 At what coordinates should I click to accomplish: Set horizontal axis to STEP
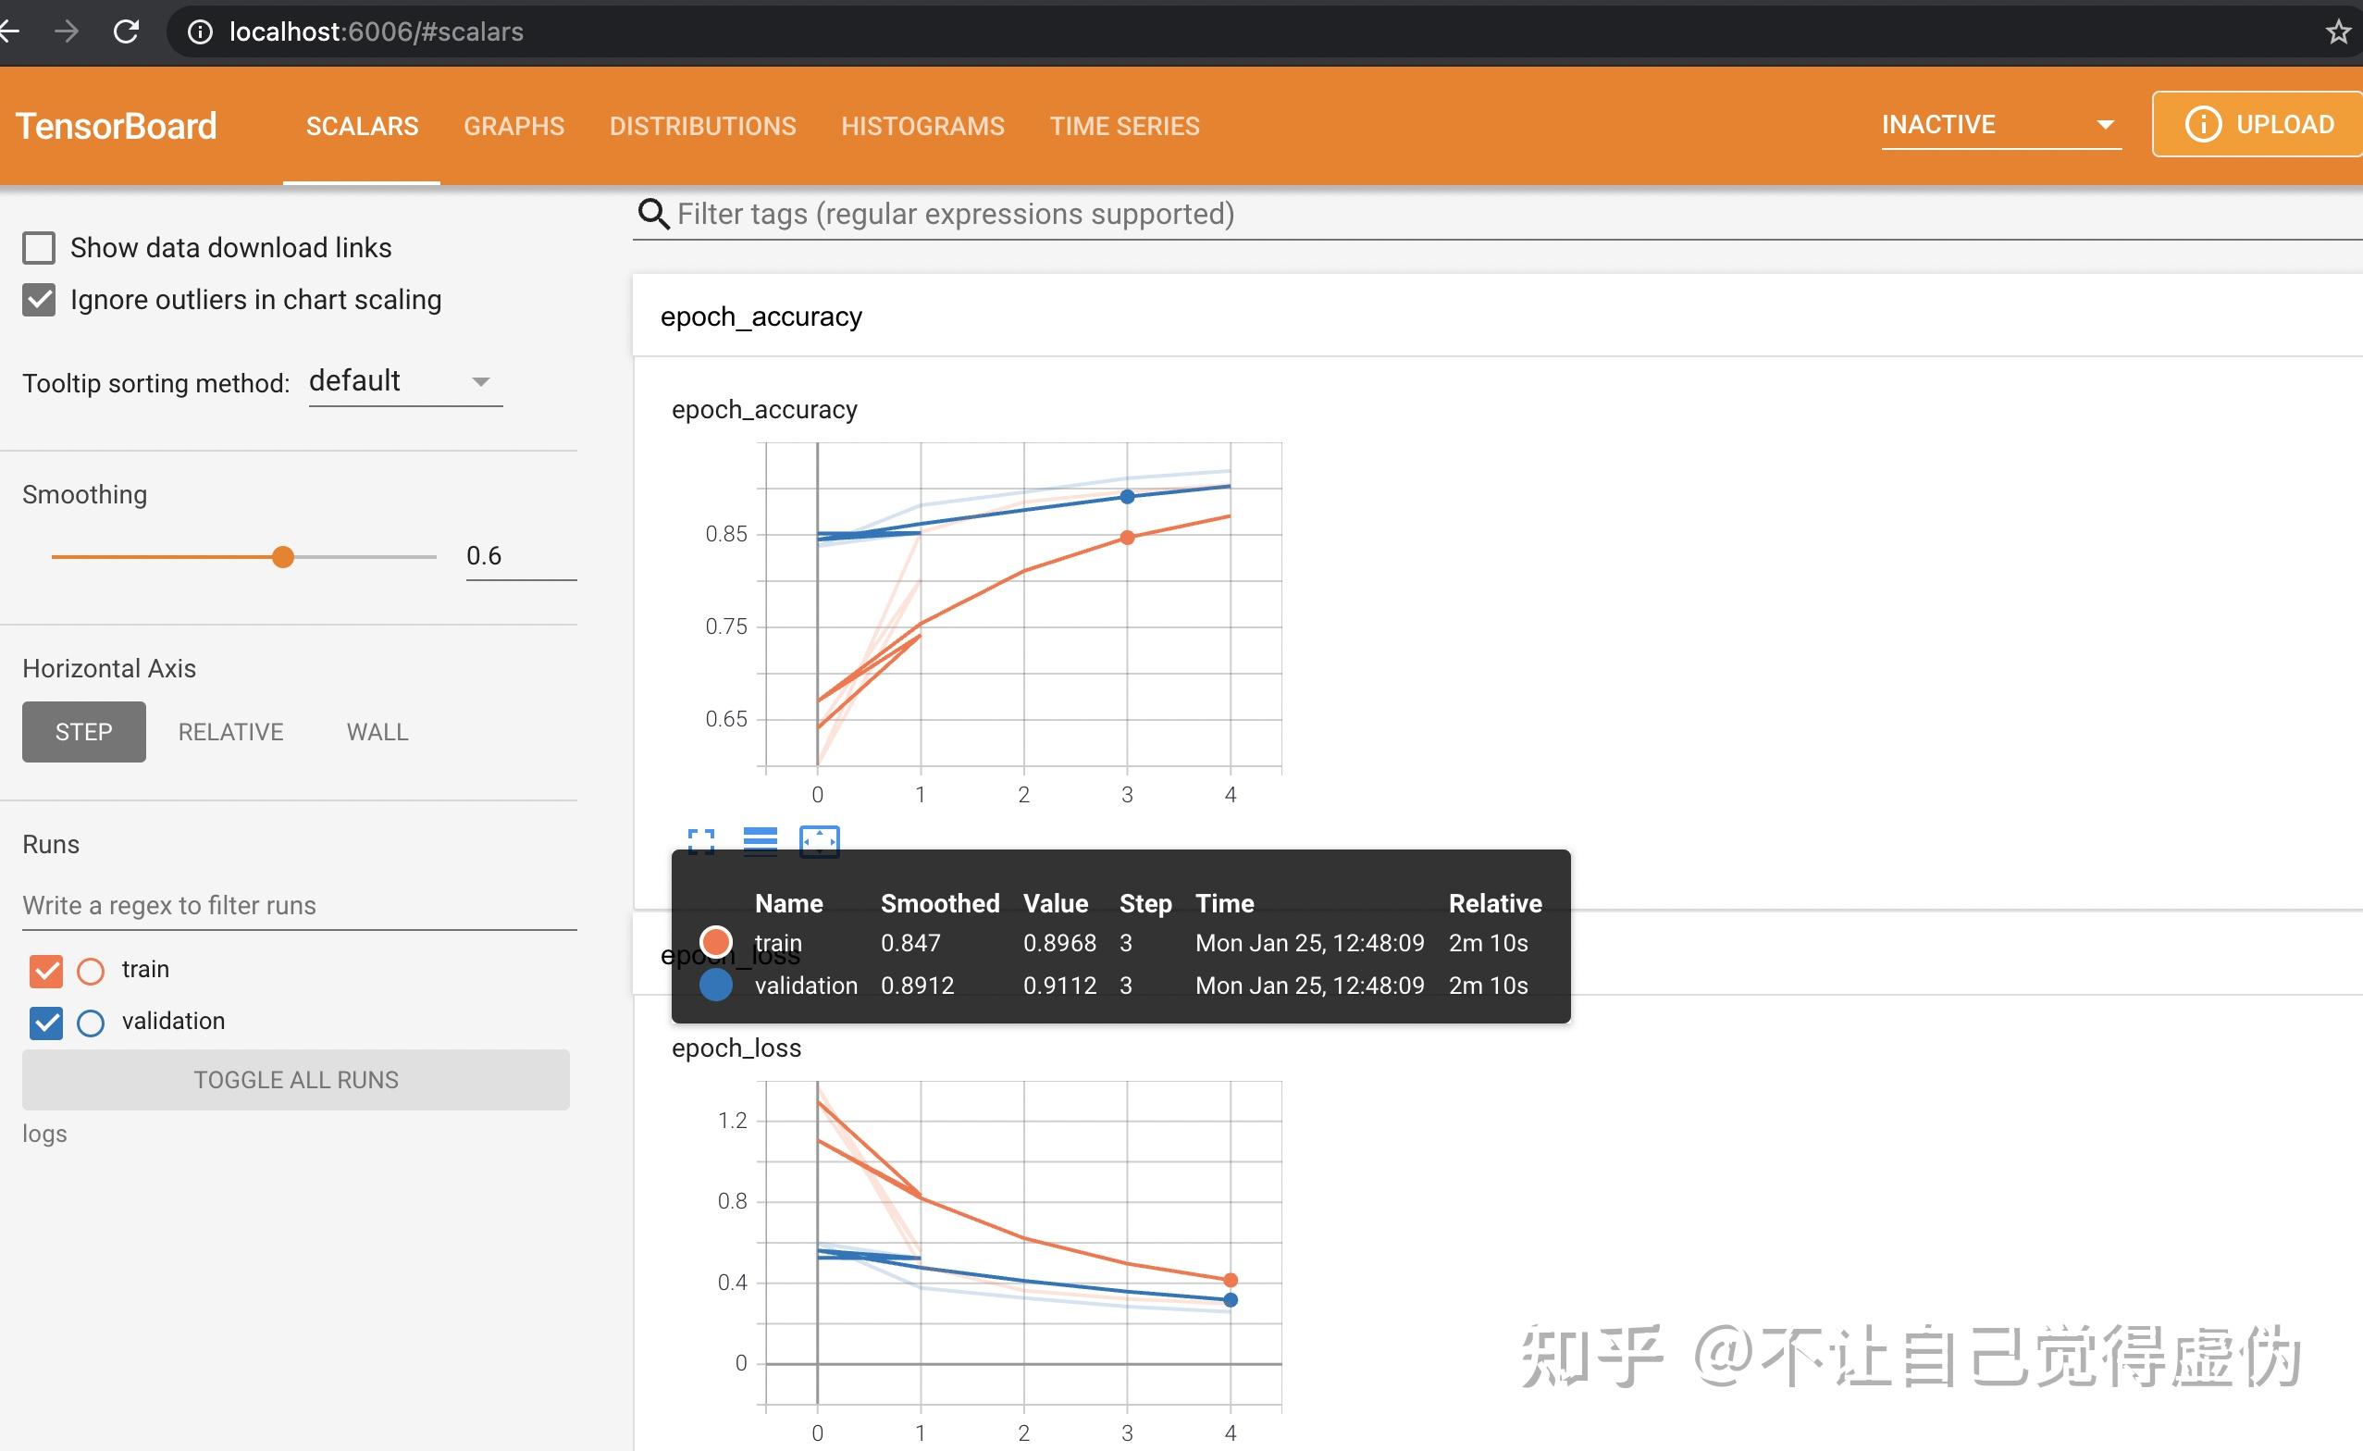tap(84, 731)
